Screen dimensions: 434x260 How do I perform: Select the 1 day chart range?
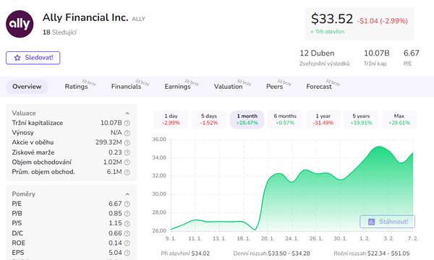[171, 119]
